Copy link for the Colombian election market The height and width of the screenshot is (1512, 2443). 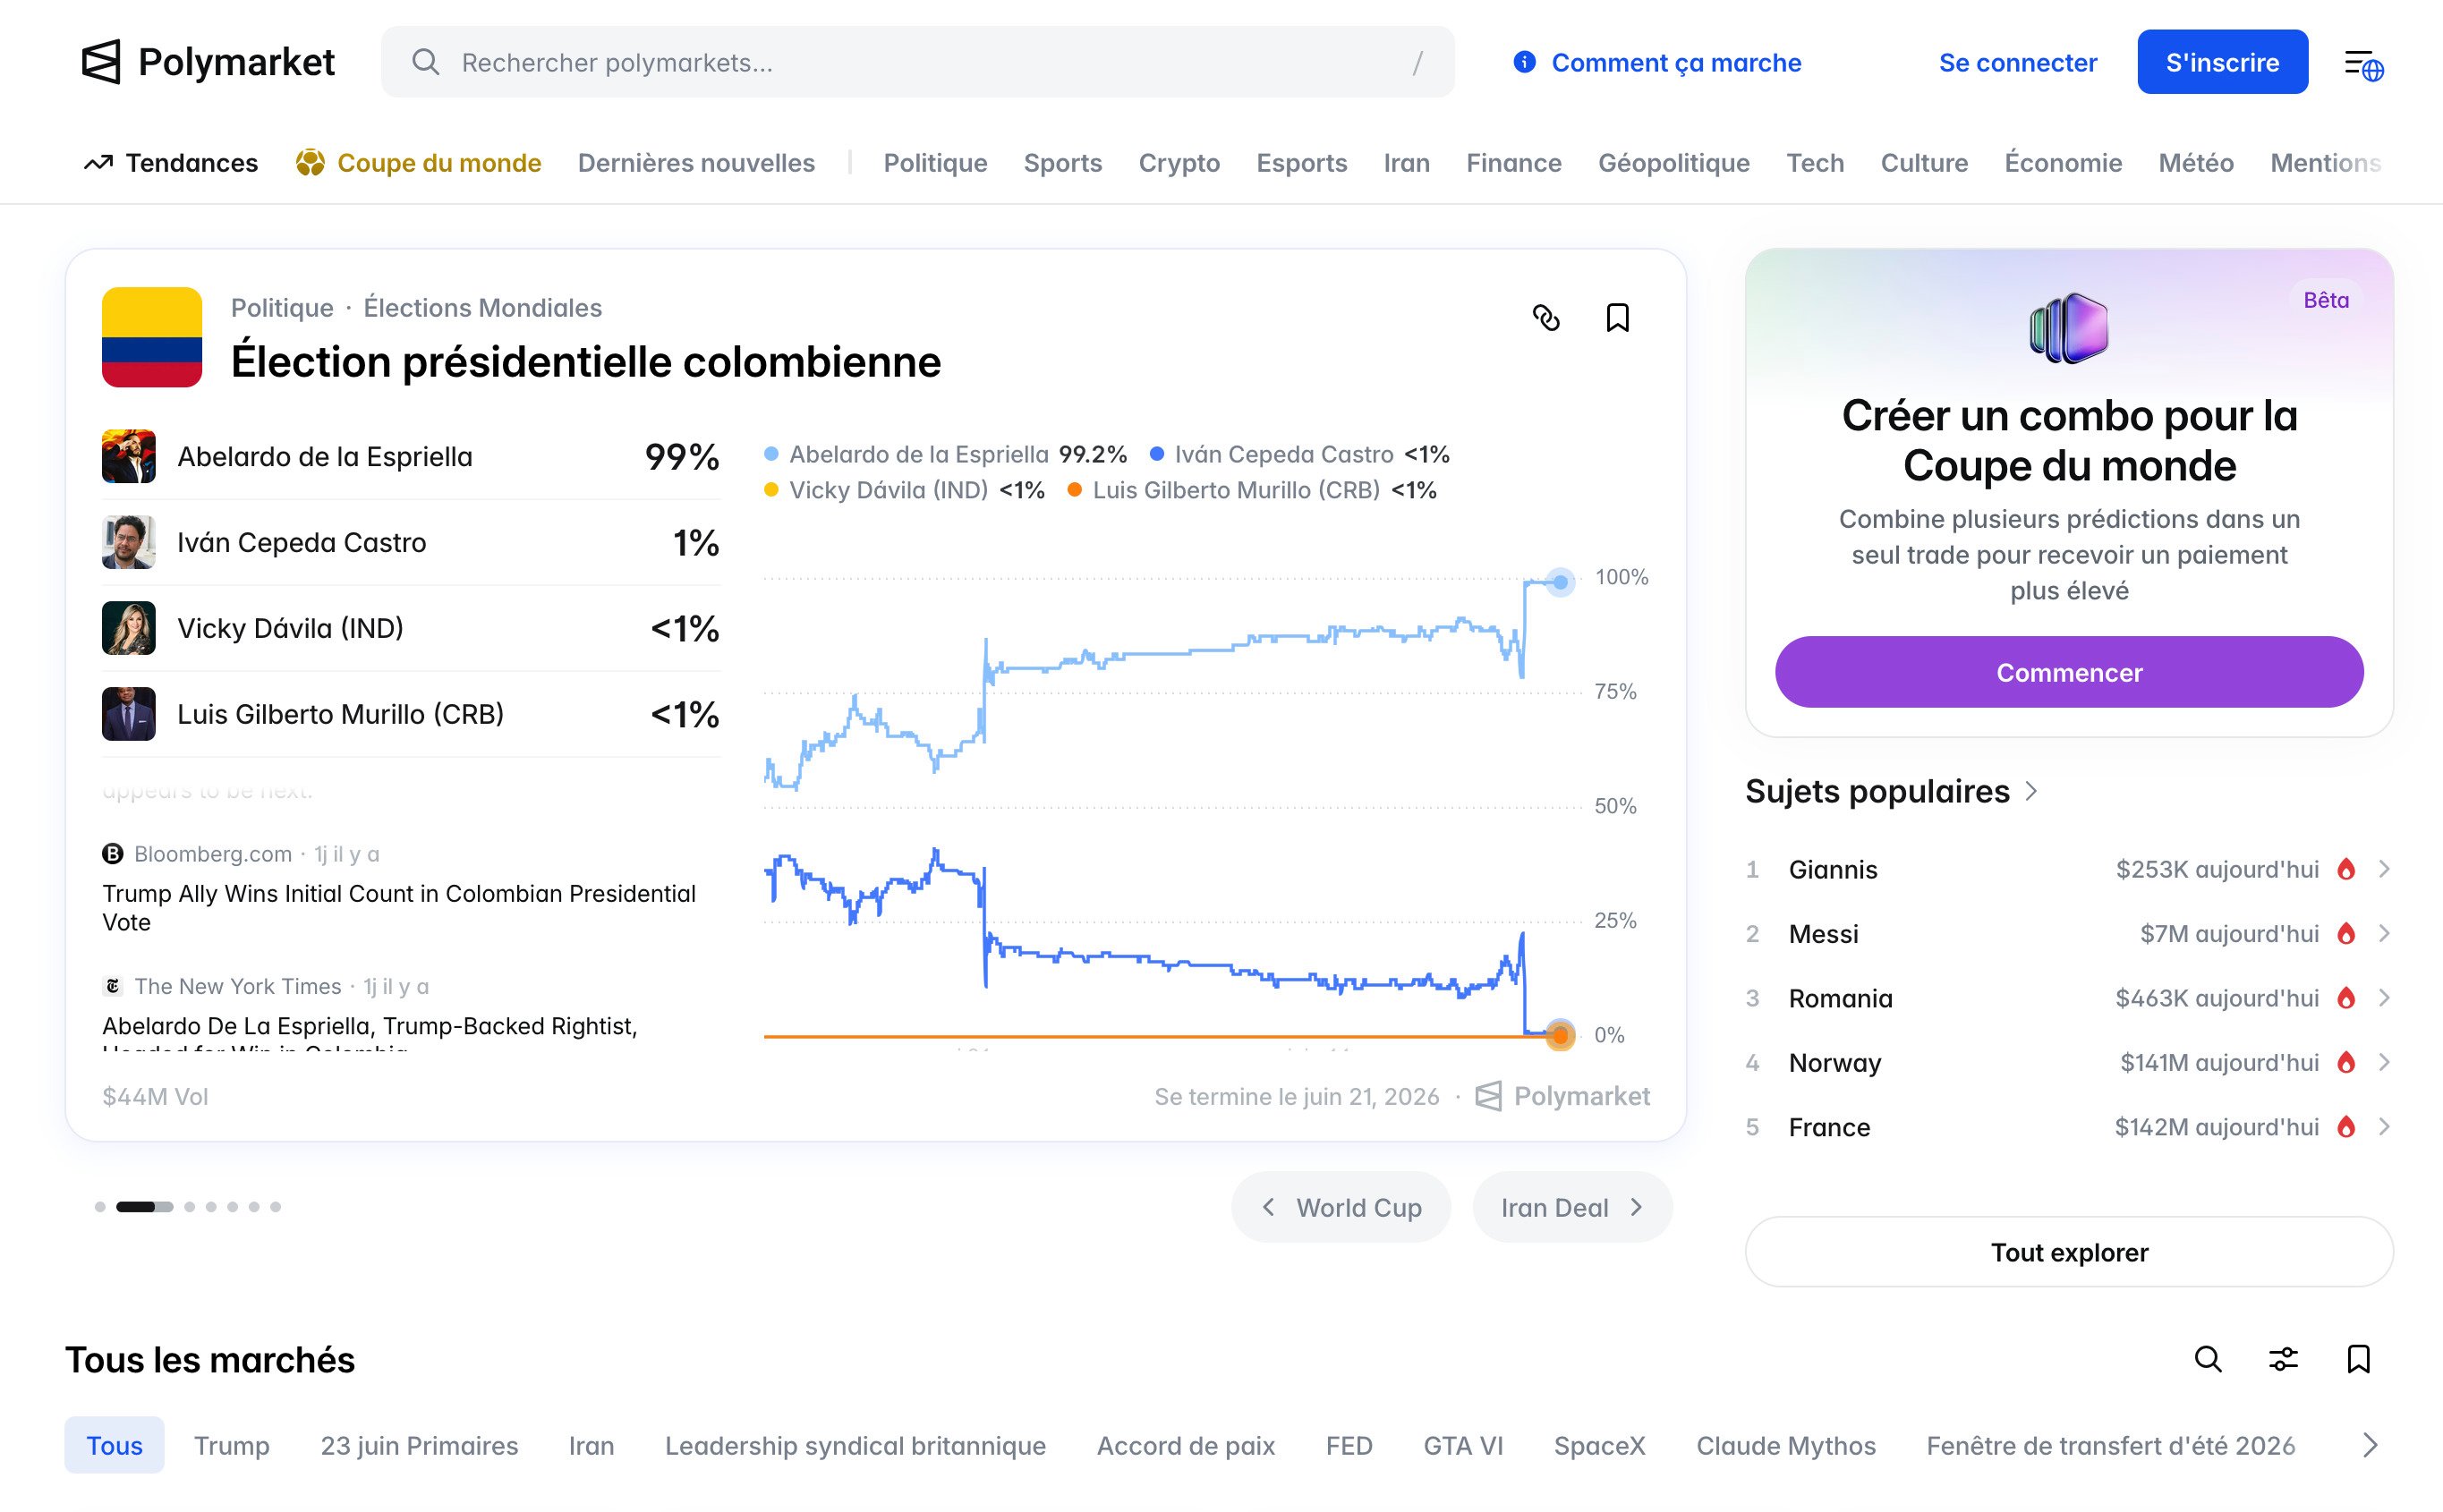tap(1546, 318)
